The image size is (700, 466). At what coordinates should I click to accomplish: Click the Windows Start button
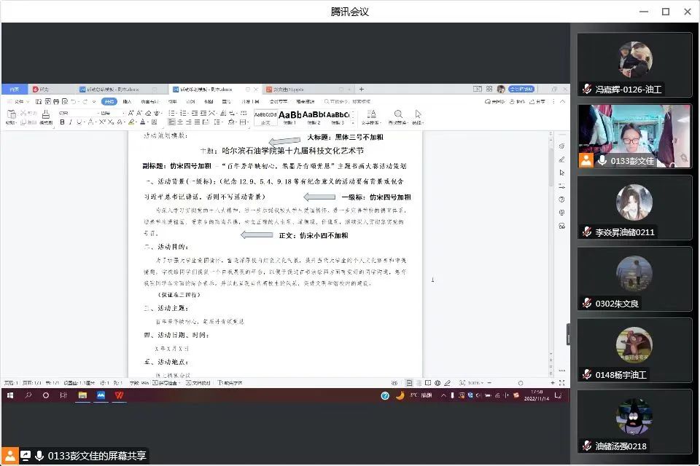(x=10, y=395)
